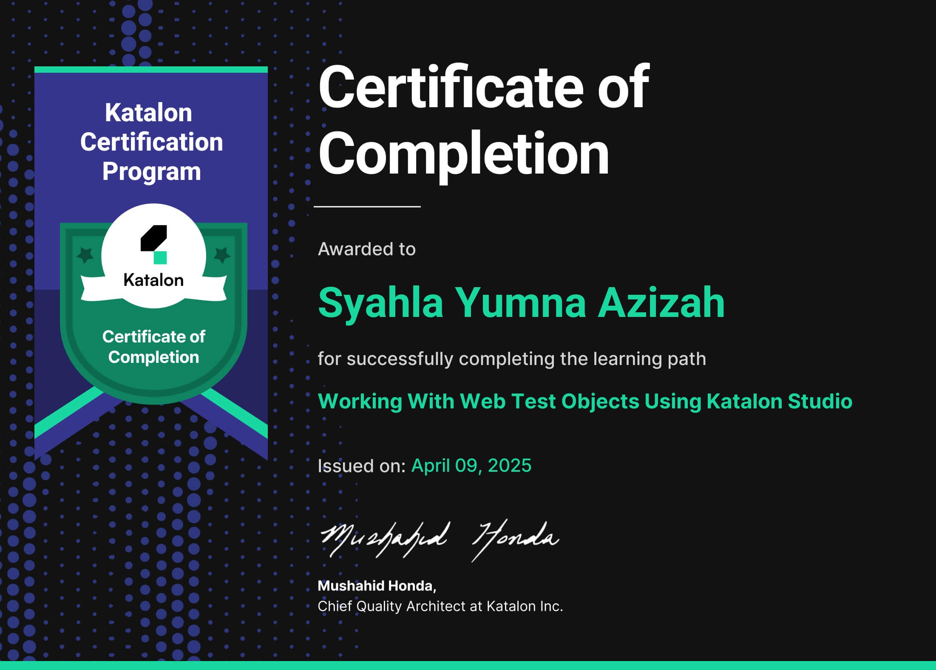Click the Mushahid Honda printed name

click(x=377, y=586)
